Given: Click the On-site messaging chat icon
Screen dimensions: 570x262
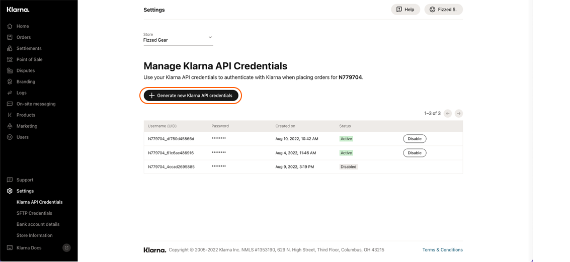Looking at the screenshot, I should [x=10, y=104].
